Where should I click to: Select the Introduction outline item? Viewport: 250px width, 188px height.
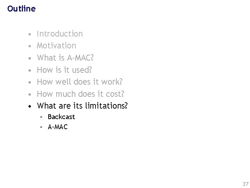(x=60, y=34)
